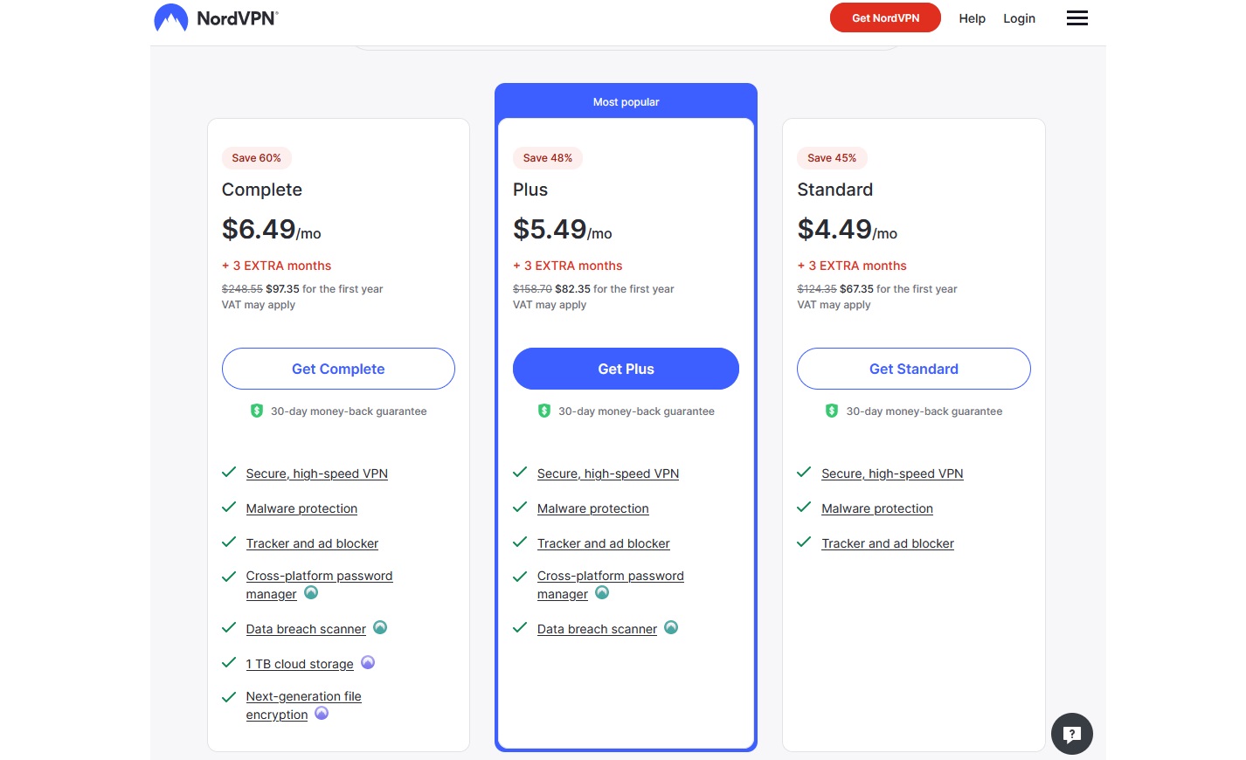
Task: Open Secure, high-speed VPN link in Plus
Action: [608, 473]
